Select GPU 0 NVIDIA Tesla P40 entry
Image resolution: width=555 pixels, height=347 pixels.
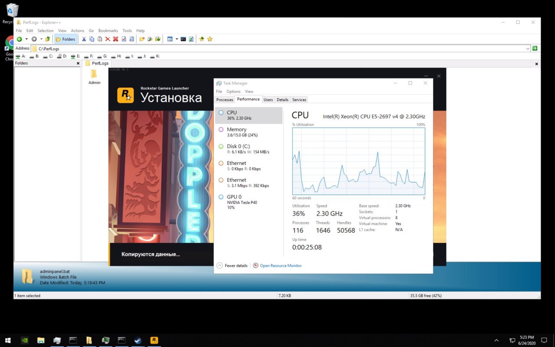pos(248,202)
